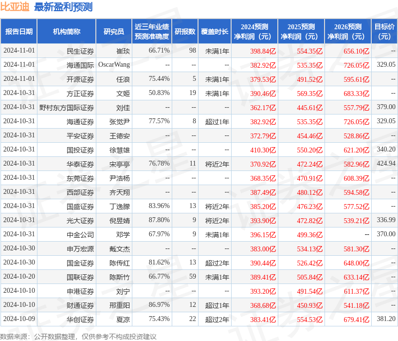The height and width of the screenshot is (341, 398).
Task: Select researcher 崔琰 in the first row
Action: click(x=122, y=51)
